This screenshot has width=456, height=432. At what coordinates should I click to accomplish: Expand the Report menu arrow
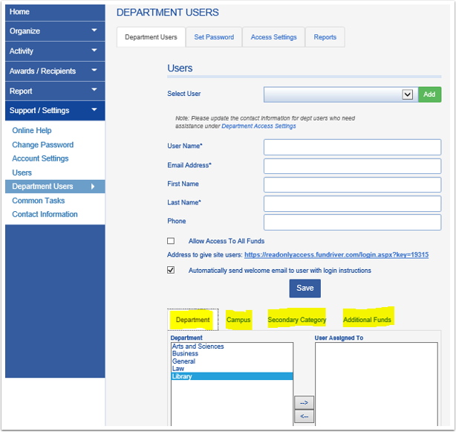[x=94, y=90]
